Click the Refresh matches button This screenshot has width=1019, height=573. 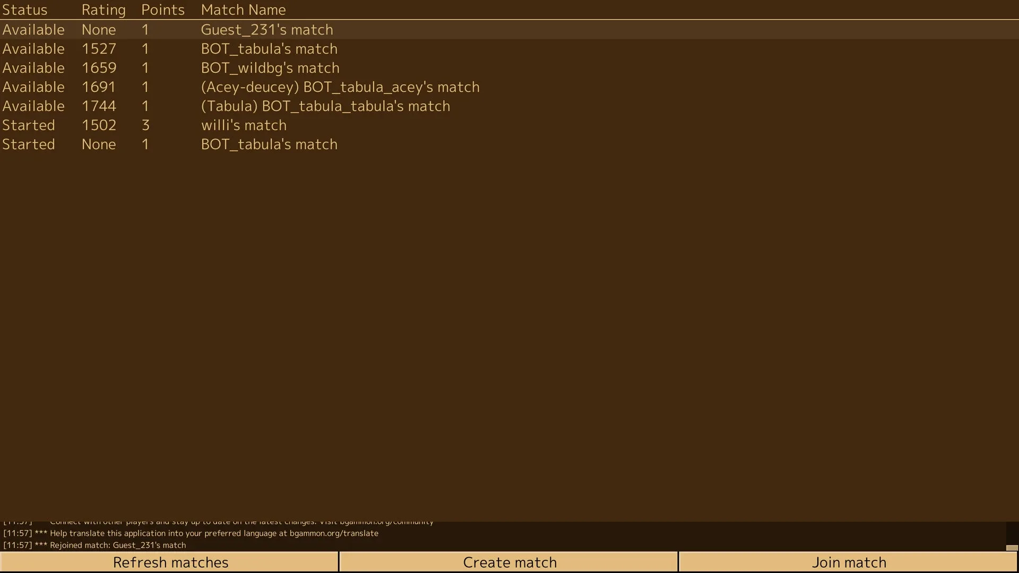tap(170, 562)
